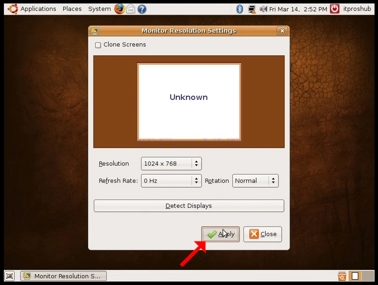Launch the Firefox browser icon

coord(120,9)
